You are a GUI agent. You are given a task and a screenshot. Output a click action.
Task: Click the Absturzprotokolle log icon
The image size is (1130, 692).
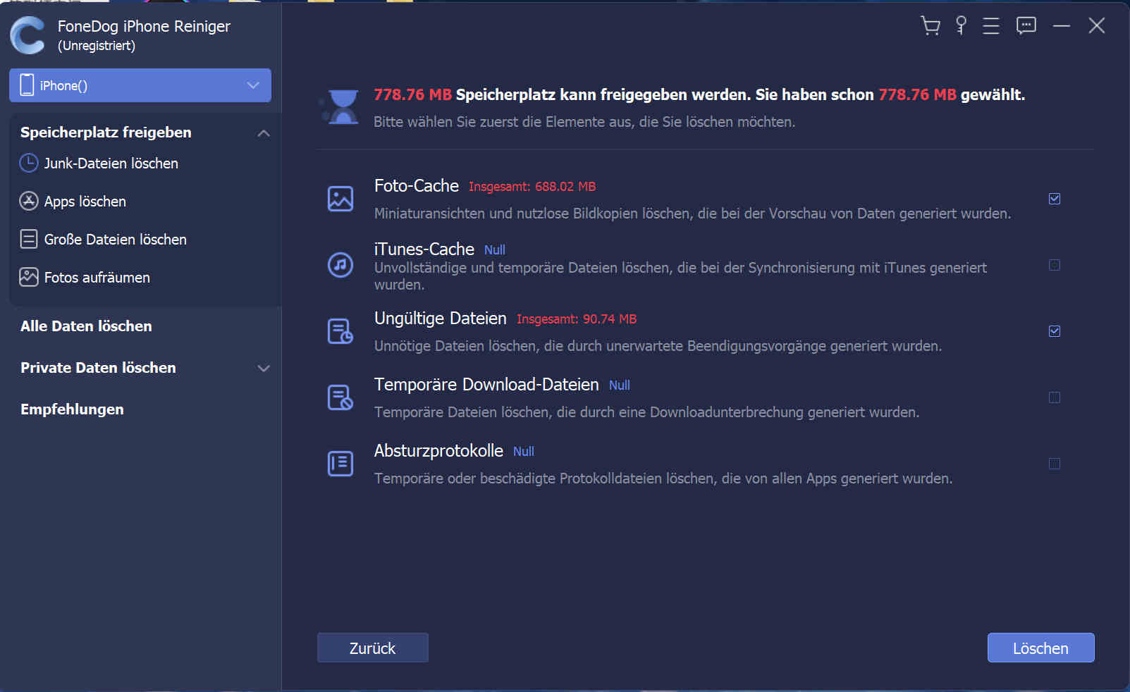pyautogui.click(x=340, y=464)
